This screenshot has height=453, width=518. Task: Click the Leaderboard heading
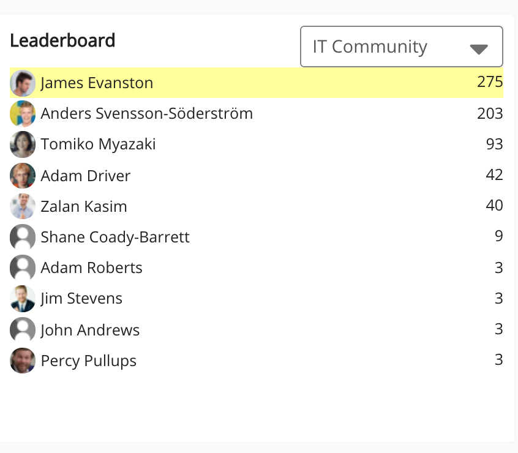point(62,41)
